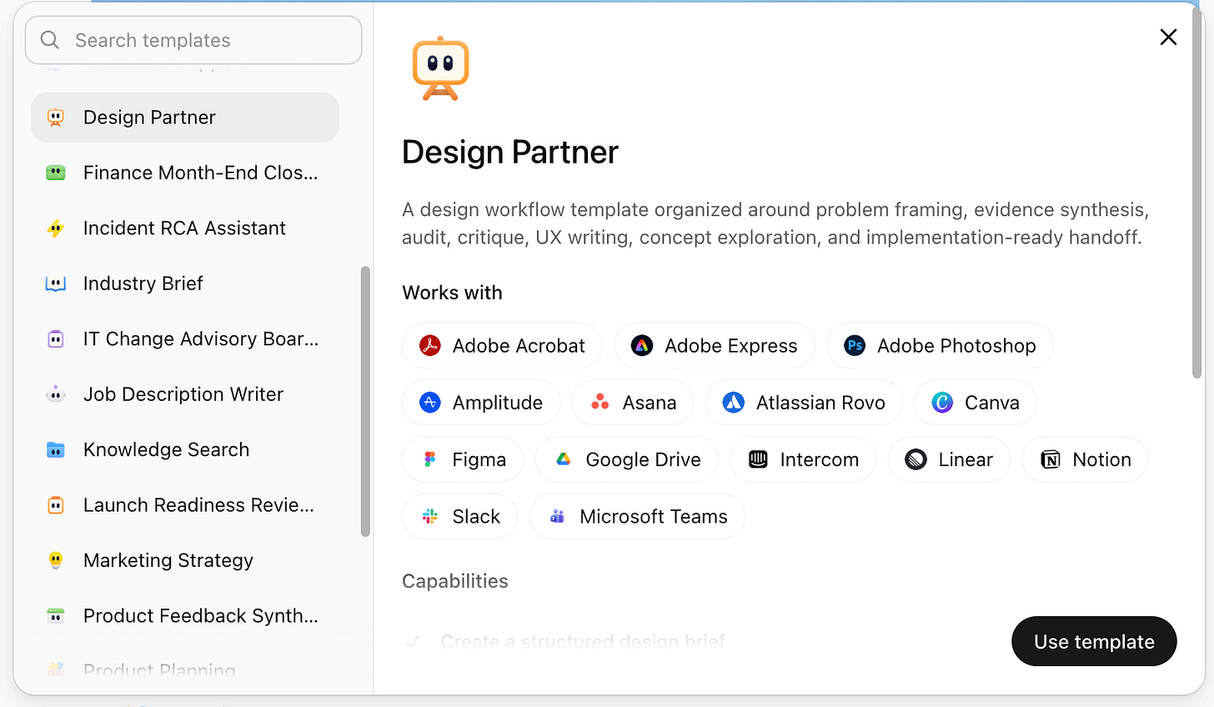Click the Adobe Acrobat logo icon
The width and height of the screenshot is (1214, 707).
(430, 346)
